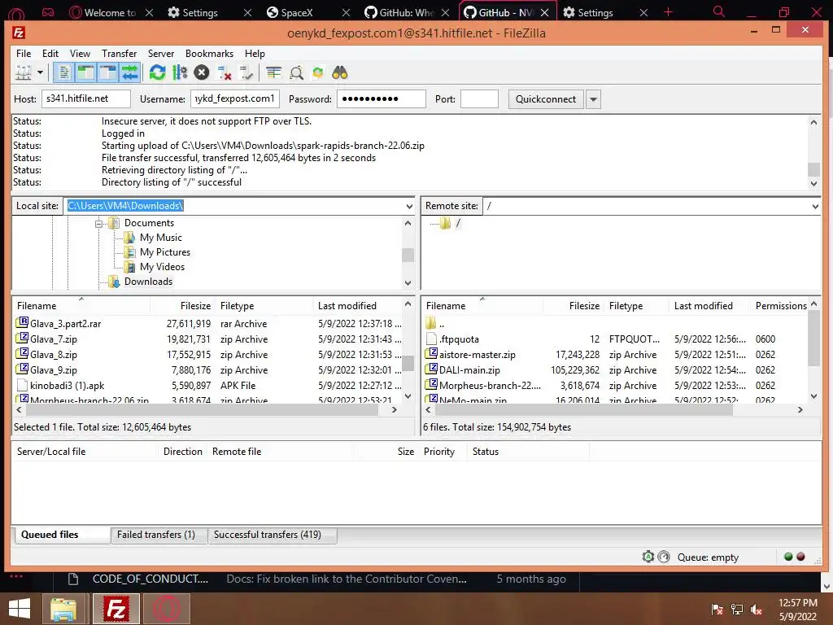
Task: Select aistore-master.zip remote file
Action: pos(477,355)
